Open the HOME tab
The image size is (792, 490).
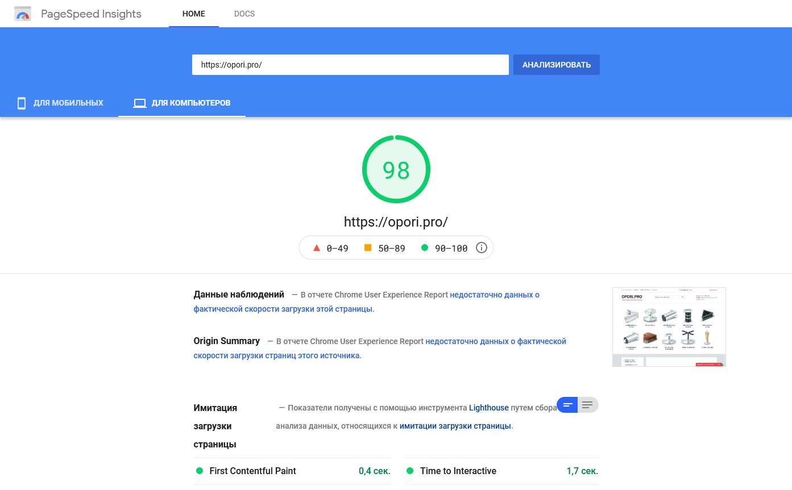pos(194,14)
